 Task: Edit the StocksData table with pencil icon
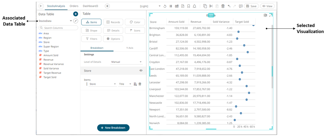tap(76, 21)
